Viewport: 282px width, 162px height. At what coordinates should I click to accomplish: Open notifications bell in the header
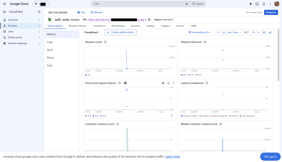point(264,4)
